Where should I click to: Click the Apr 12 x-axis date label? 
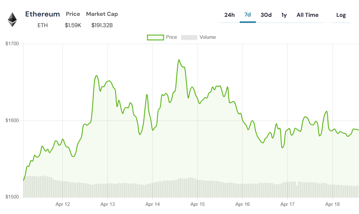click(62, 204)
